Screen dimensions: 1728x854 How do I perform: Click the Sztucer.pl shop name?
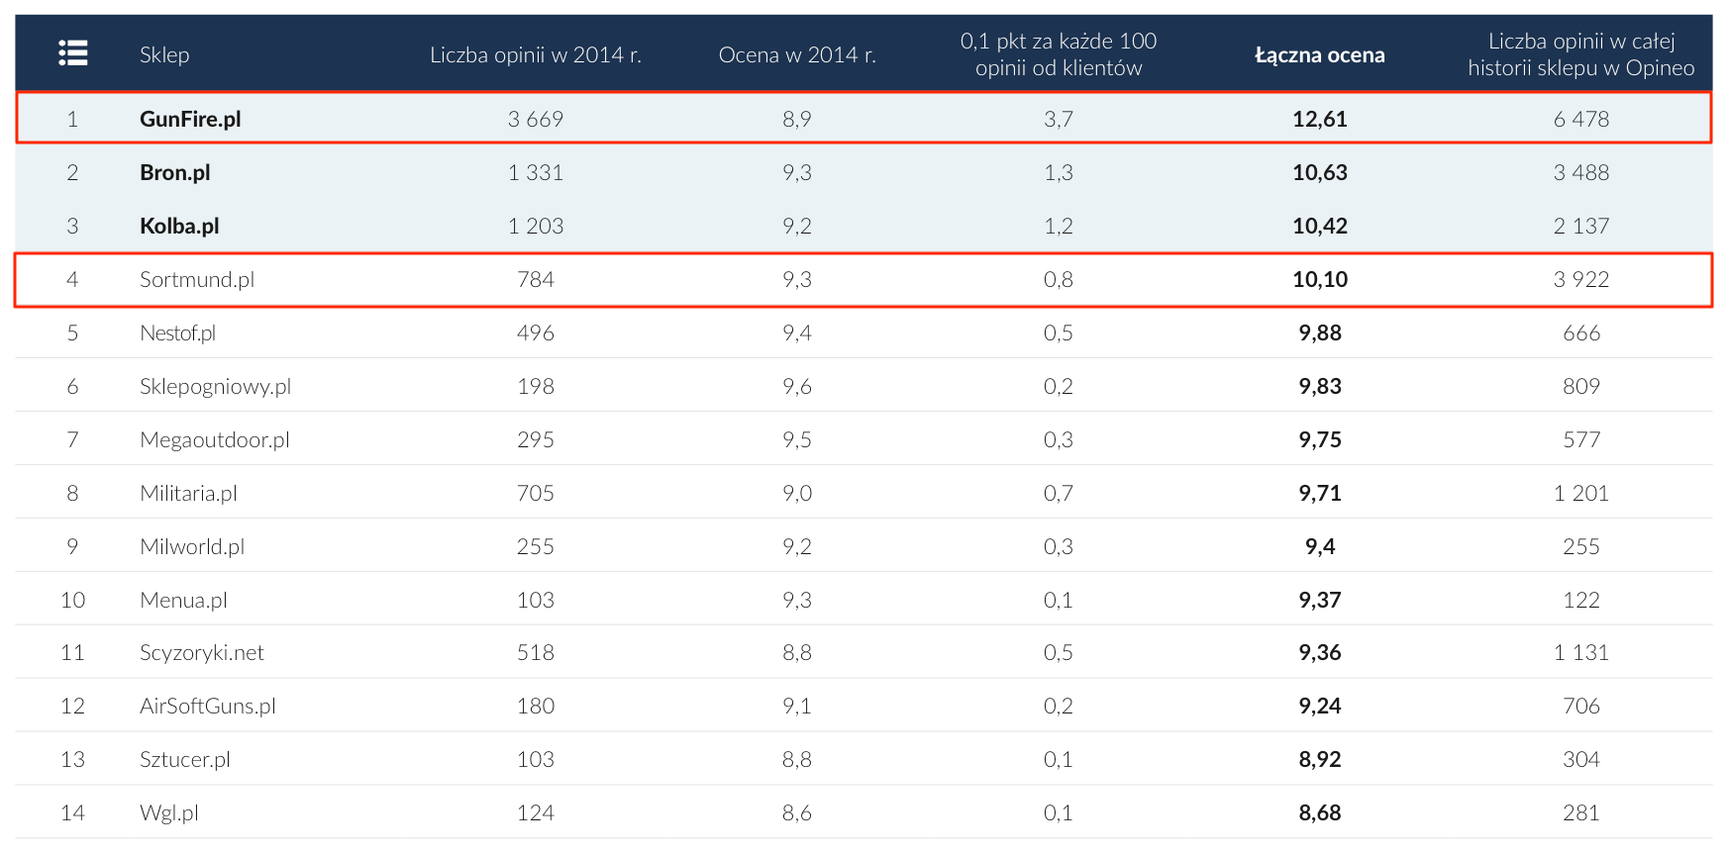click(x=184, y=759)
